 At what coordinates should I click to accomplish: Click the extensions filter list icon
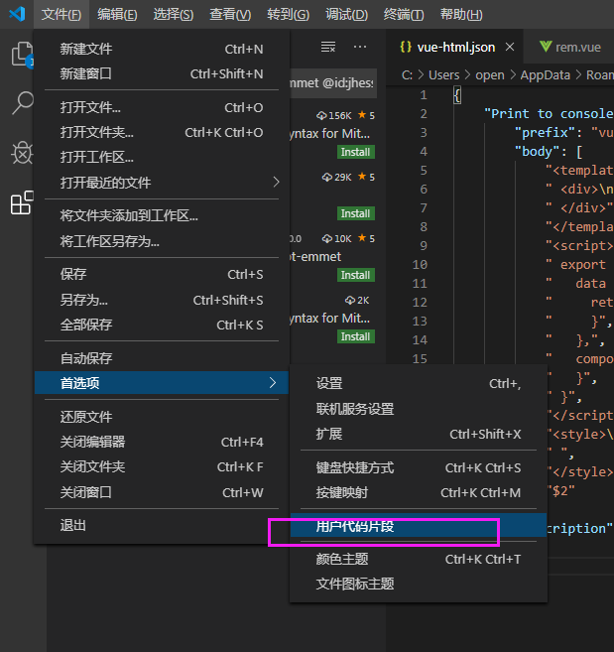[328, 47]
